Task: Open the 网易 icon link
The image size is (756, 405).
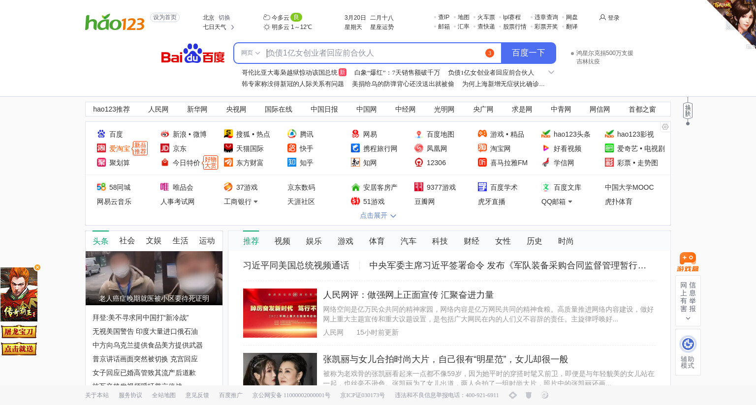Action: pyautogui.click(x=355, y=134)
